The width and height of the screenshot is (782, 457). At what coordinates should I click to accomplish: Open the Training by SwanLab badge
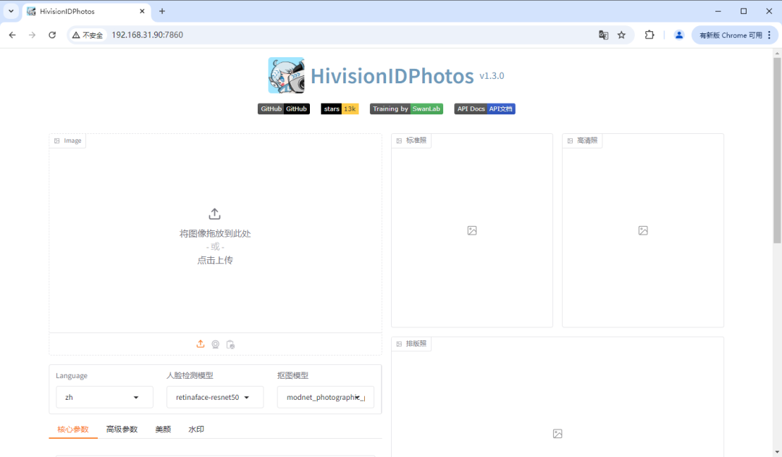click(x=406, y=109)
